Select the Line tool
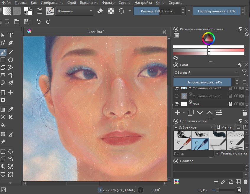 [11, 52]
